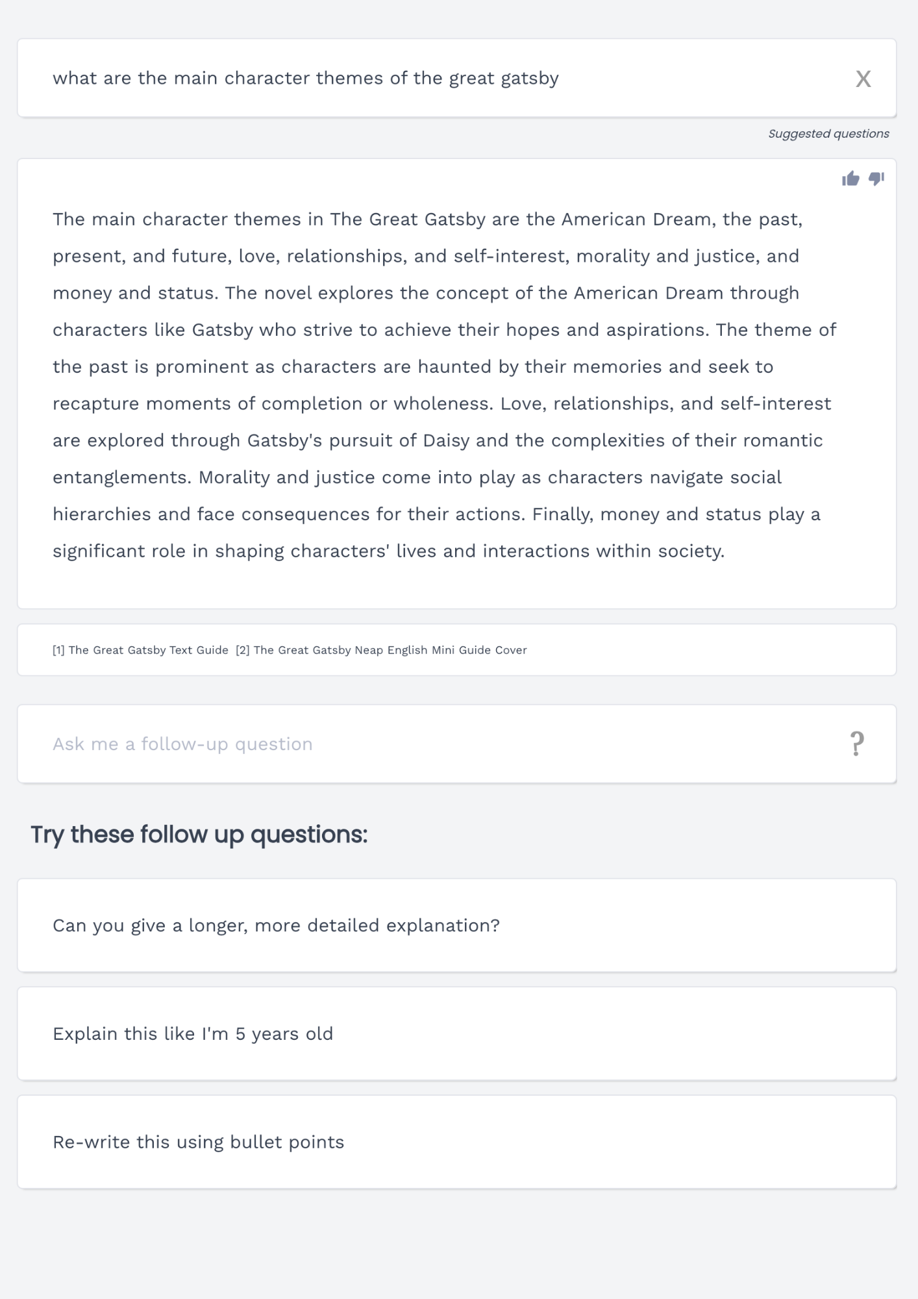Click the question mark icon in follow-up box
Viewport: 918px width, 1299px height.
(x=857, y=744)
